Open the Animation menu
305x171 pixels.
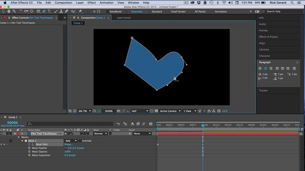[107, 3]
